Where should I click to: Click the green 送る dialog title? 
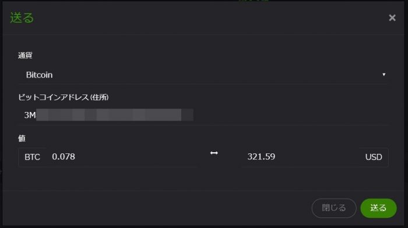tap(22, 17)
